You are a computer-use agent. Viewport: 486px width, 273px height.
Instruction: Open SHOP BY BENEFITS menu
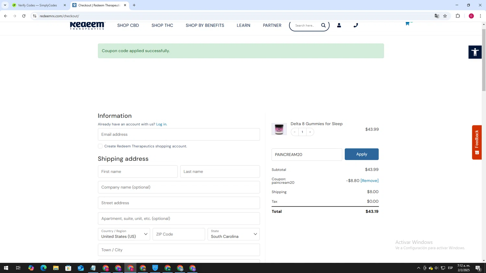pyautogui.click(x=205, y=26)
